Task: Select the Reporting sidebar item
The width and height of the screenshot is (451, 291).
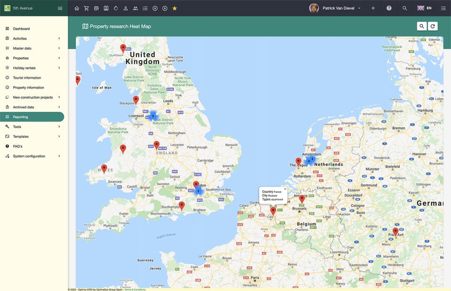Action: (32, 117)
